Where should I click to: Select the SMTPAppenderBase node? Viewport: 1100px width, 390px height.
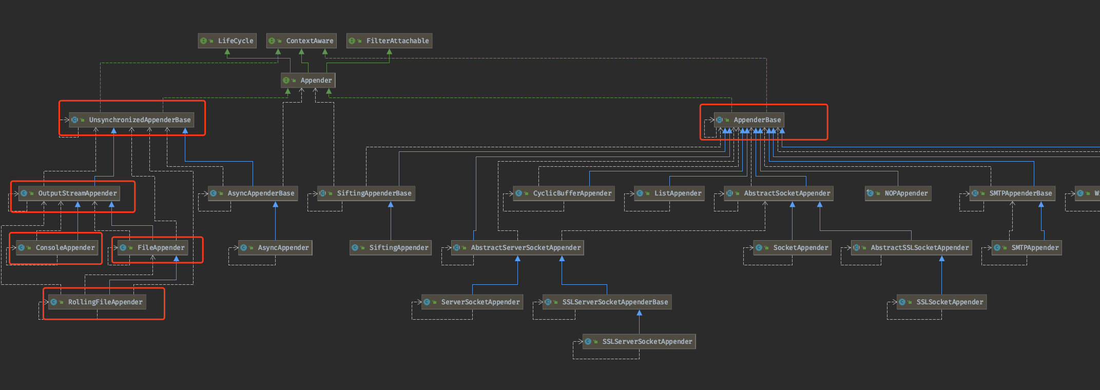[1012, 193]
